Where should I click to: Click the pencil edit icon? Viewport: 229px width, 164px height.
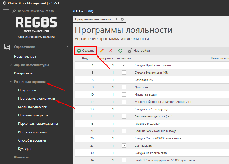click(x=102, y=51)
